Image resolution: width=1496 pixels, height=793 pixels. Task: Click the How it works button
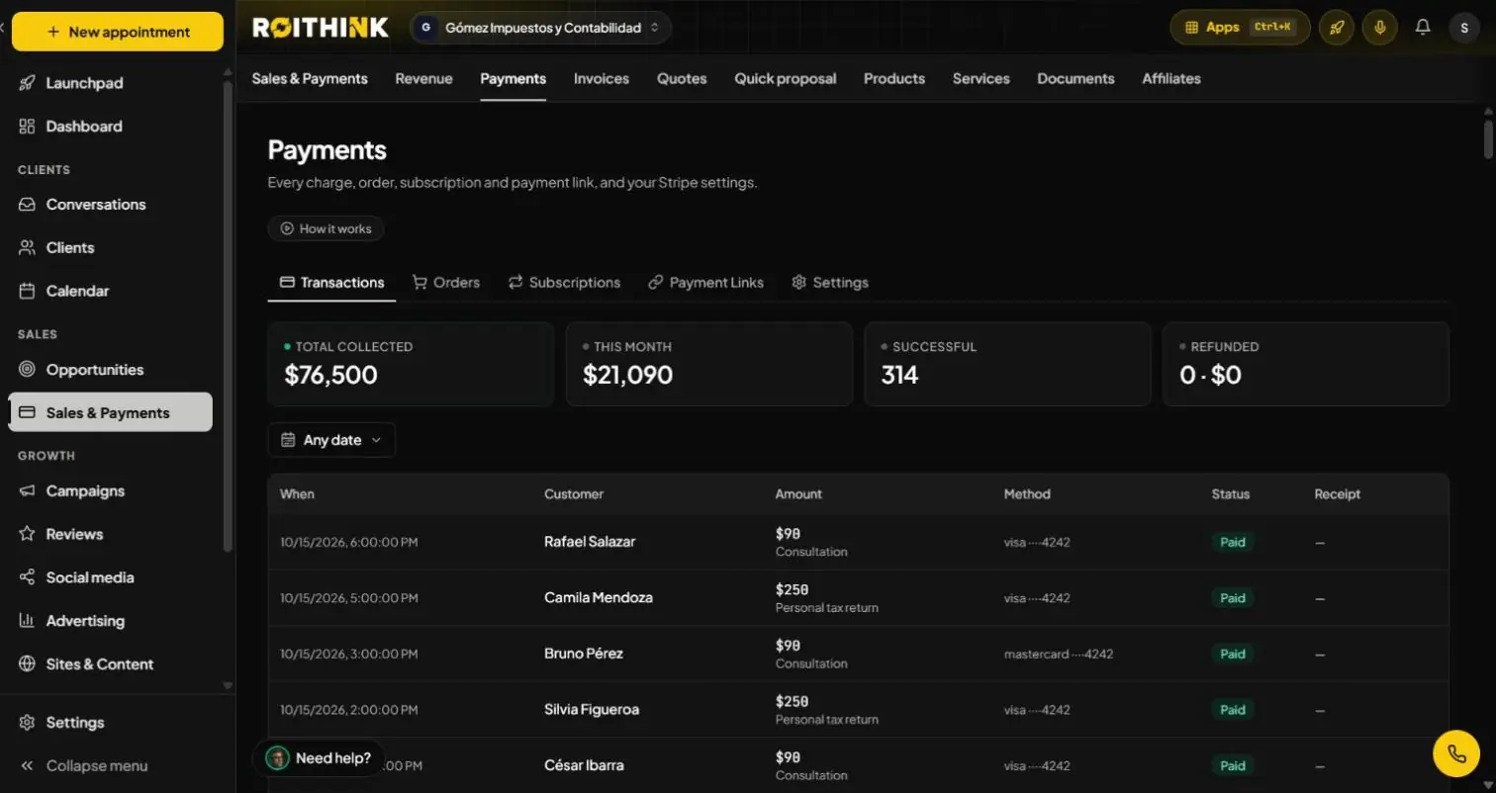tap(326, 228)
